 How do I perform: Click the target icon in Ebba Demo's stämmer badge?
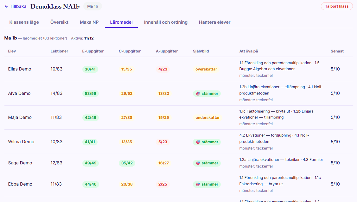pyautogui.click(x=198, y=184)
